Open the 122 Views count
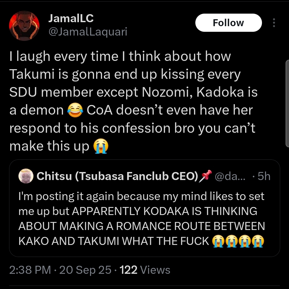Image resolution: width=289 pixels, height=289 pixels. (145, 270)
